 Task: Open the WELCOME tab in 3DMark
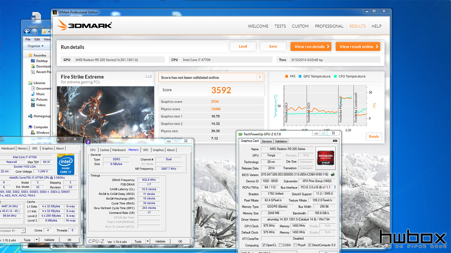tap(258, 26)
